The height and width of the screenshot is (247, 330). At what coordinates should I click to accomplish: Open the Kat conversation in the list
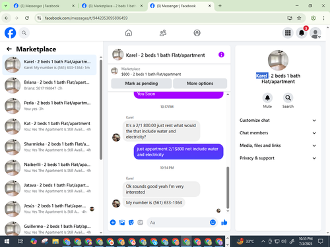[x=49, y=126]
